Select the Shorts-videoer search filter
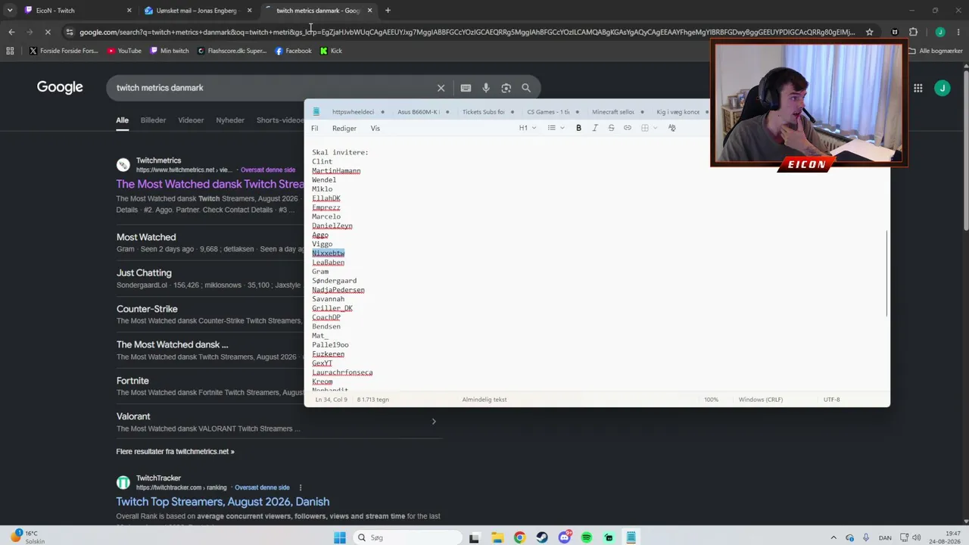This screenshot has height=545, width=969. pos(280,120)
